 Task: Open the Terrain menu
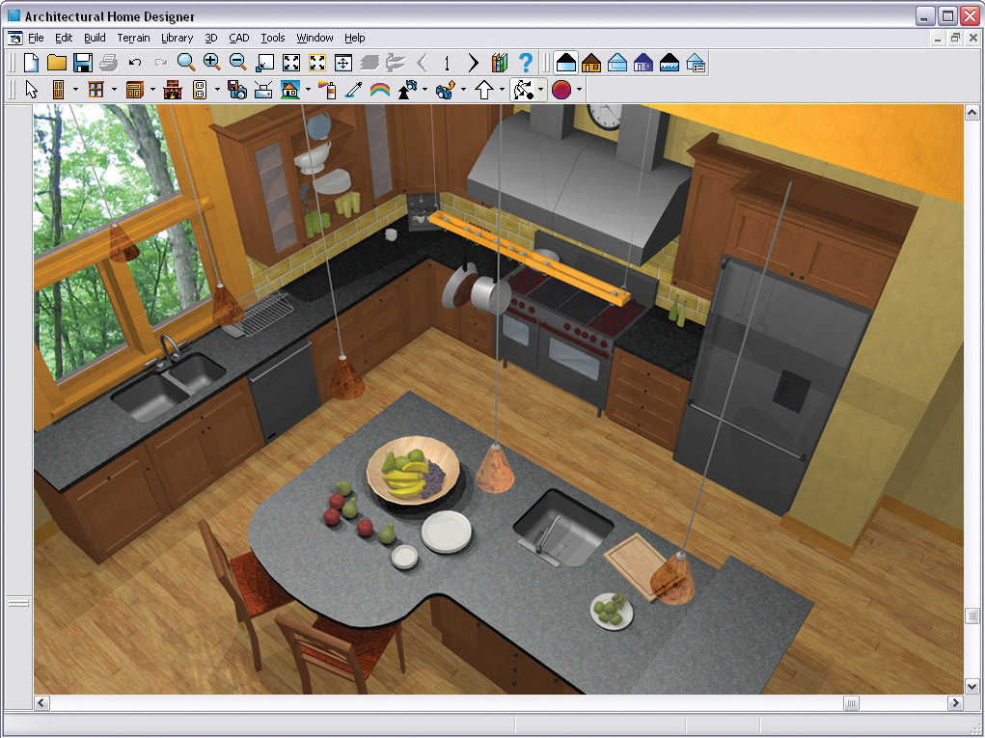coord(133,38)
